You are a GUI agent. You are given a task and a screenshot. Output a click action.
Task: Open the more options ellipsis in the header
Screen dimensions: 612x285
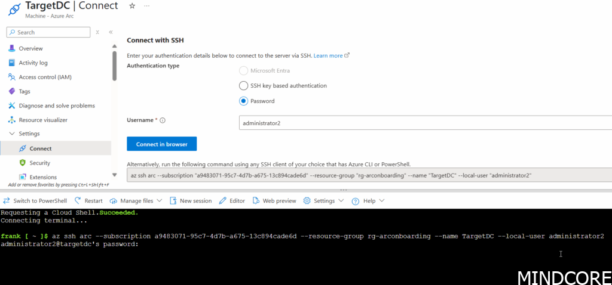[x=147, y=6]
